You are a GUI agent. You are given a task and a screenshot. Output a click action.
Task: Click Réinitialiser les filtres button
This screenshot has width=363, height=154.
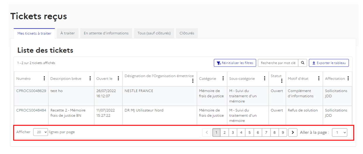(x=235, y=63)
